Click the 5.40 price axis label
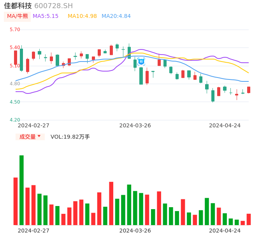 pos(15,48)
